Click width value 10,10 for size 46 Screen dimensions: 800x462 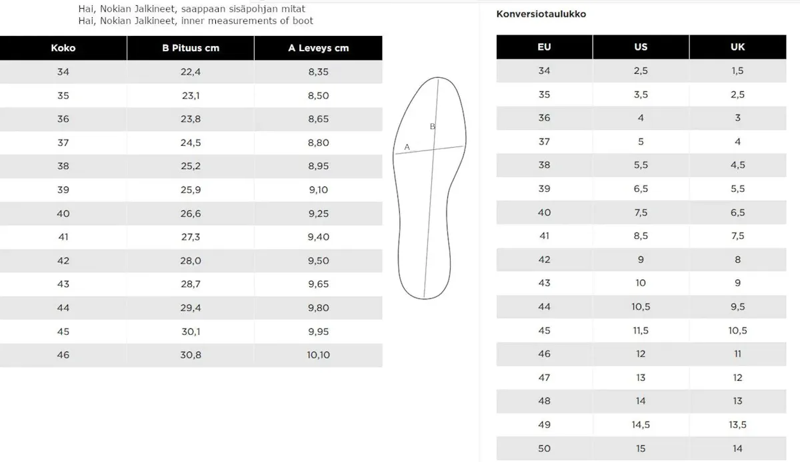(319, 355)
